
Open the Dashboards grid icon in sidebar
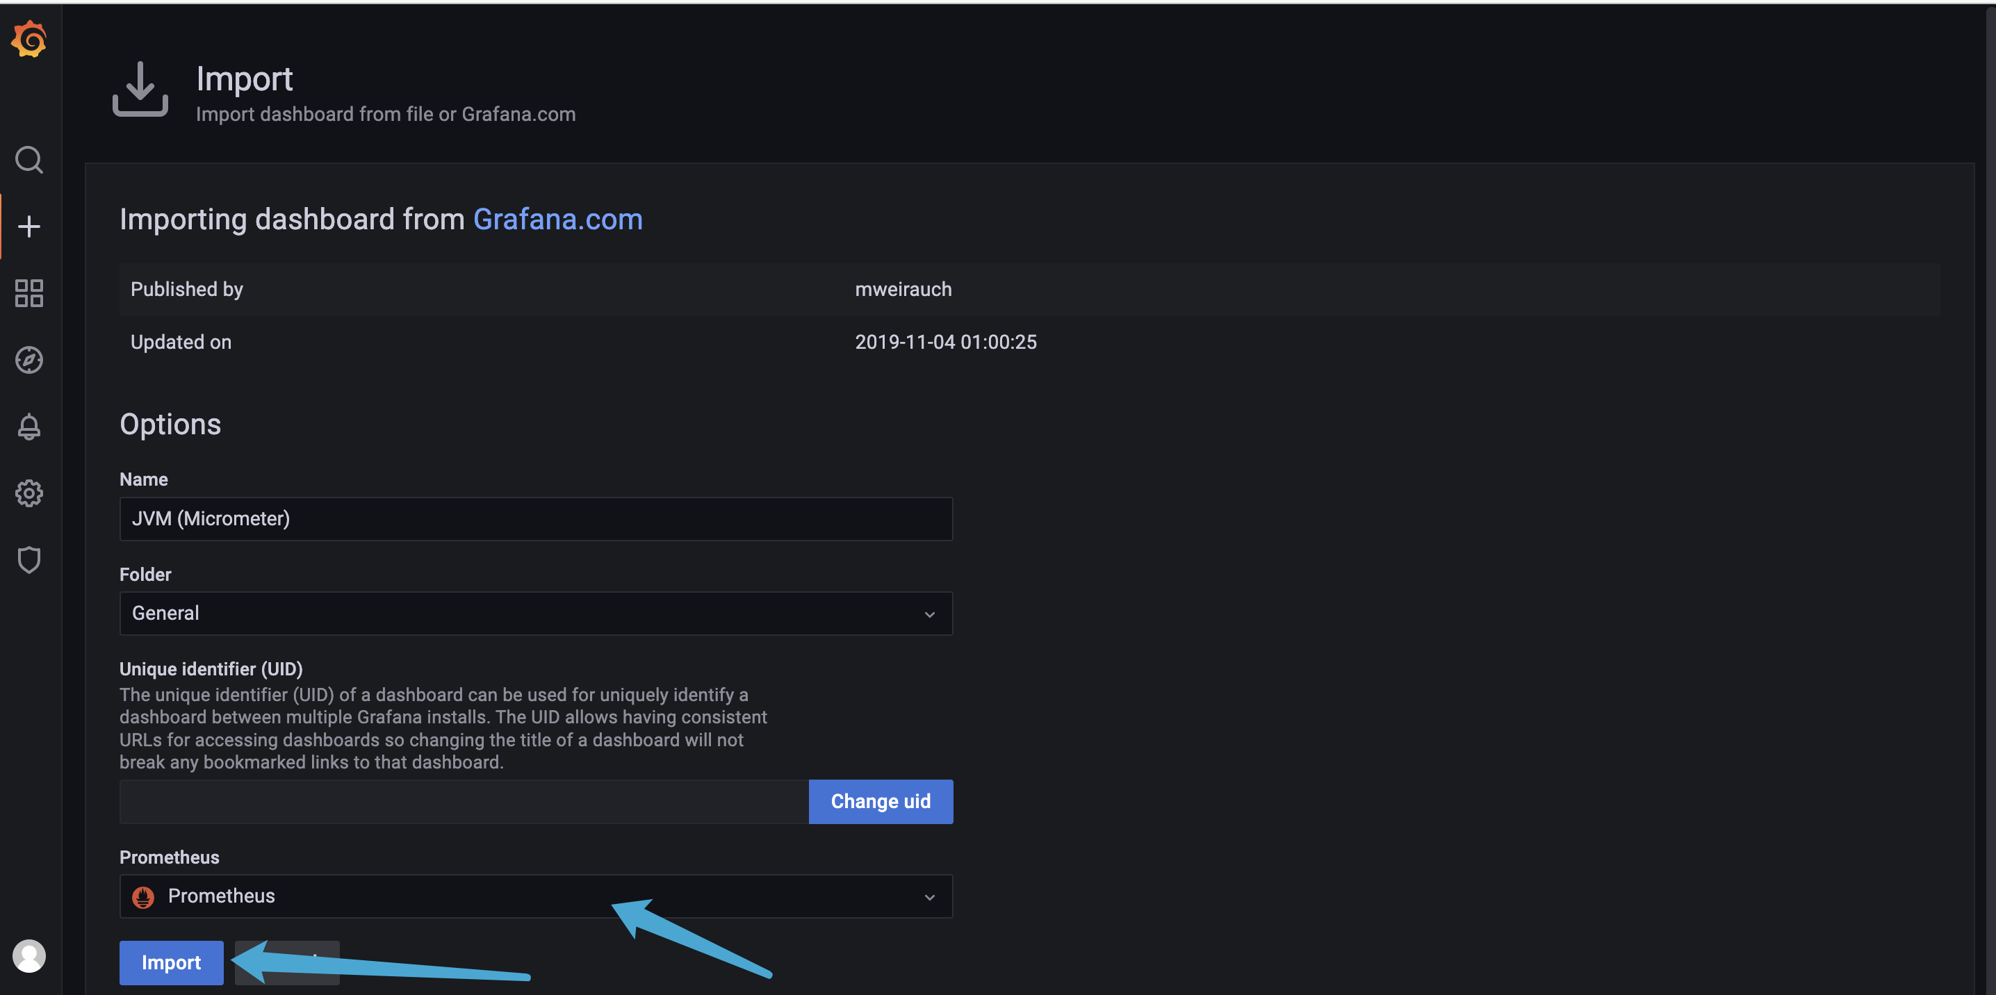pos(29,293)
